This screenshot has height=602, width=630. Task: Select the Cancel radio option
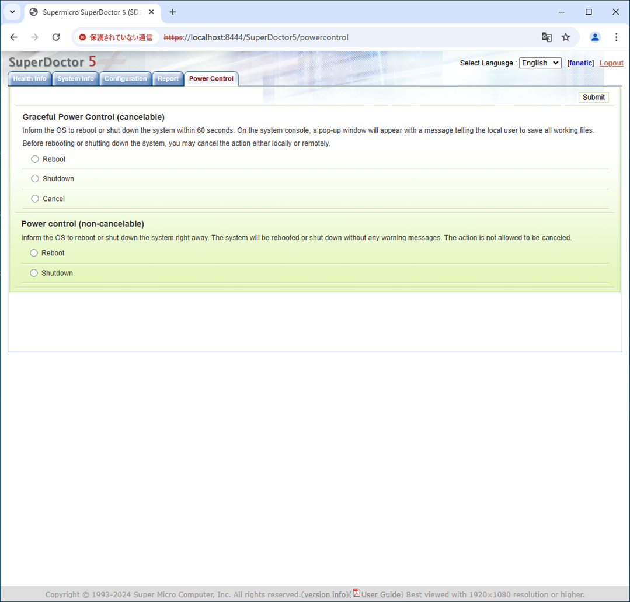click(35, 199)
